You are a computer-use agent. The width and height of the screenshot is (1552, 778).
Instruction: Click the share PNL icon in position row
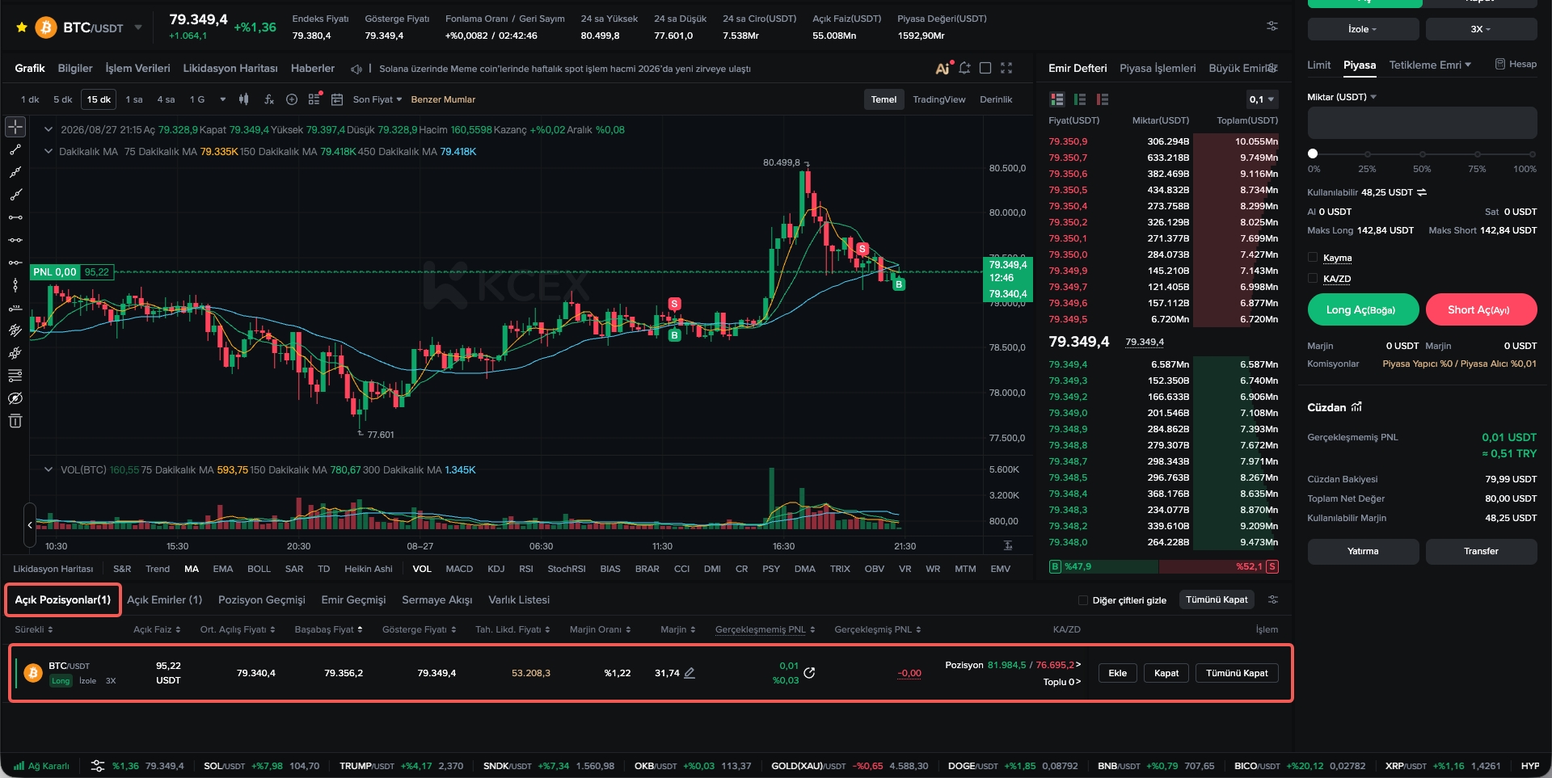tap(809, 673)
